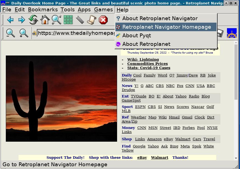The image size is (240, 169).
Task: Open the scroll parchment history icon
Action: (92, 20)
